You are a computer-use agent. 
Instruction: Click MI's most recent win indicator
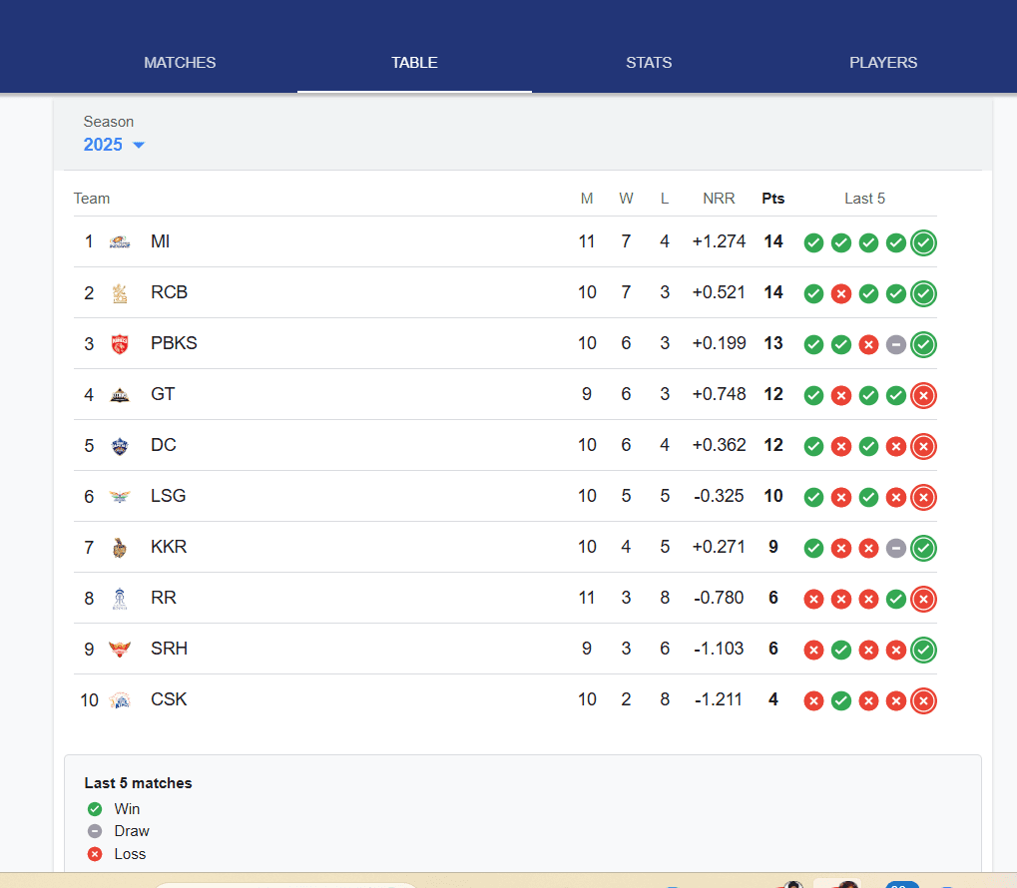tap(923, 242)
